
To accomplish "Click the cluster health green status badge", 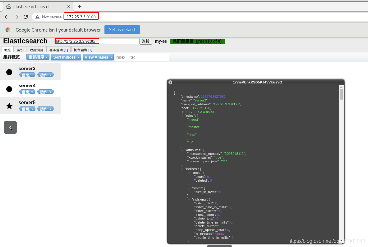I will (197, 41).
